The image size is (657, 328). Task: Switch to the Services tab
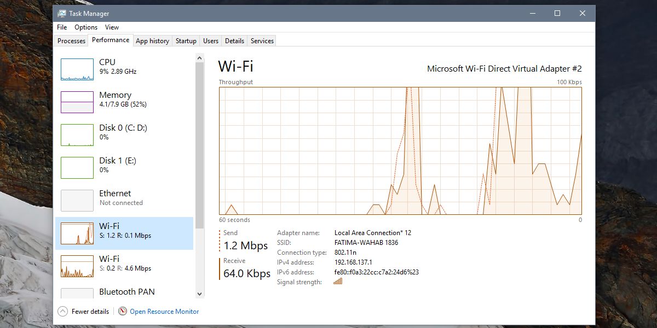point(262,41)
